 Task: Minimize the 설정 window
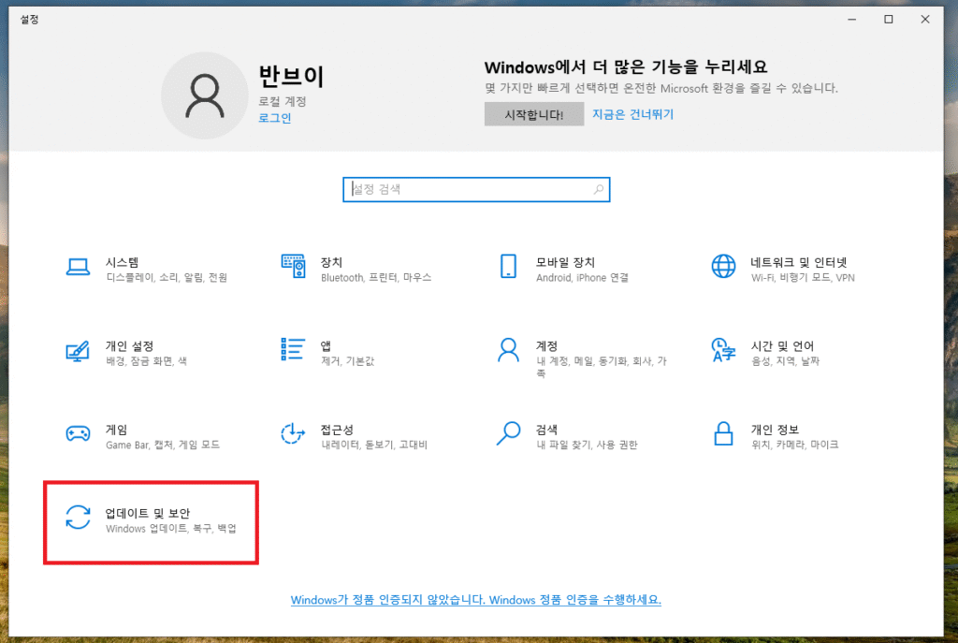pos(851,20)
